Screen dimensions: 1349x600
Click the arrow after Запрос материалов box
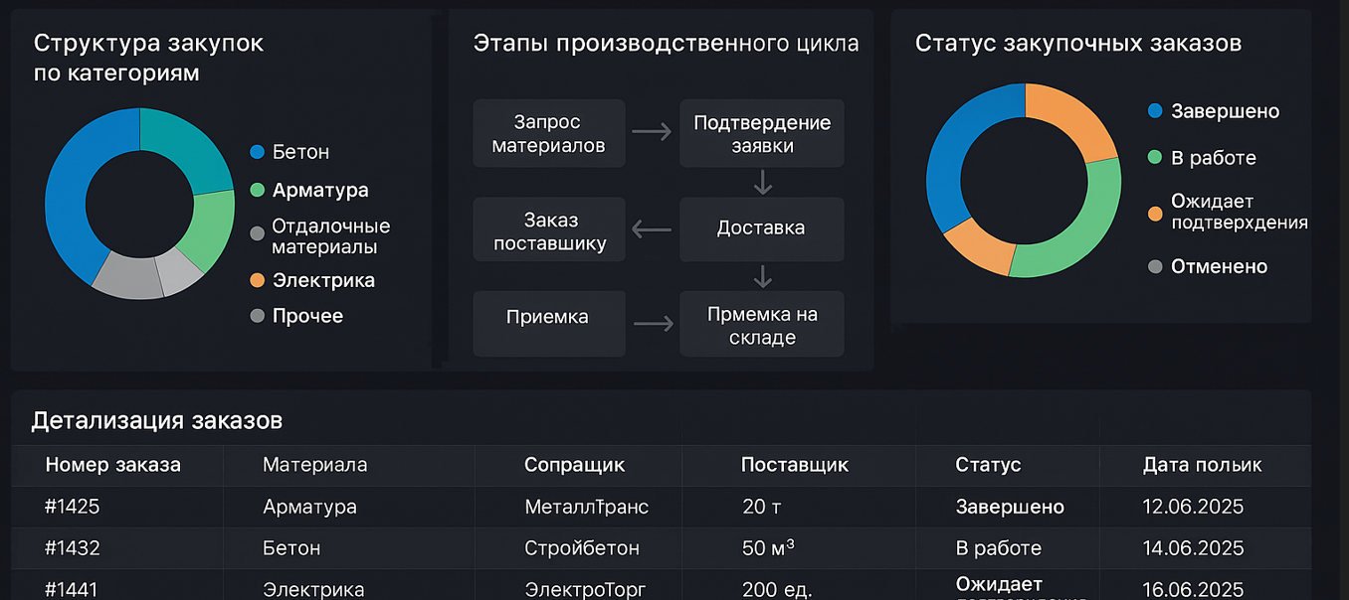652,132
